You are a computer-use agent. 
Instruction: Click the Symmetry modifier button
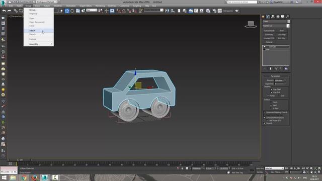click(269, 35)
